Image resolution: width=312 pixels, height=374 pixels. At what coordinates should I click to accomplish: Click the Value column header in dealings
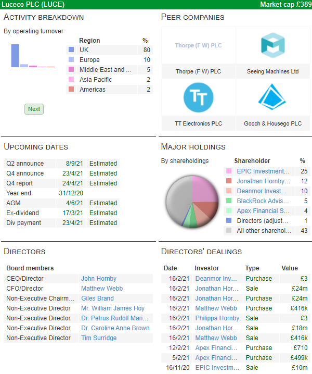(290, 268)
